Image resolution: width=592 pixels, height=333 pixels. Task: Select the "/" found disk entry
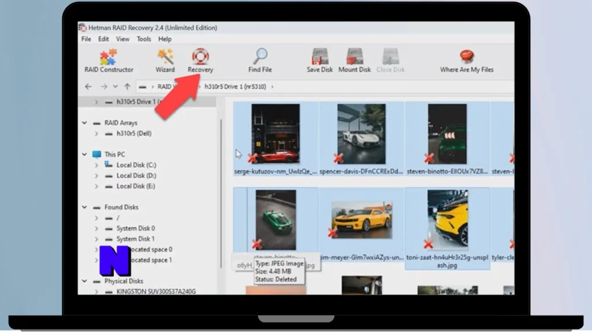[x=118, y=218]
